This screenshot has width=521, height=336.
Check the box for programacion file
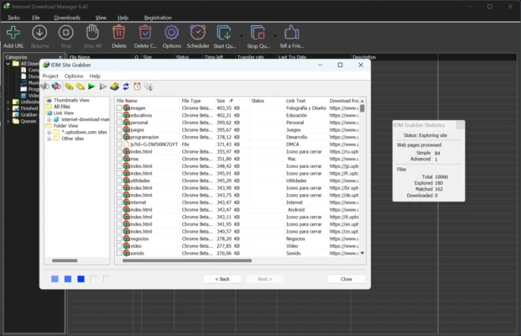119,137
